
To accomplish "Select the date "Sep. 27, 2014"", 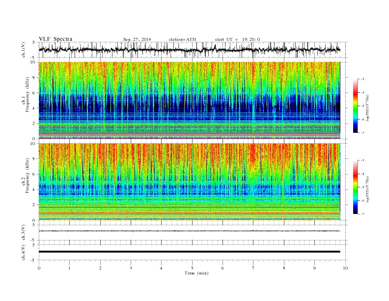I will 137,39.
